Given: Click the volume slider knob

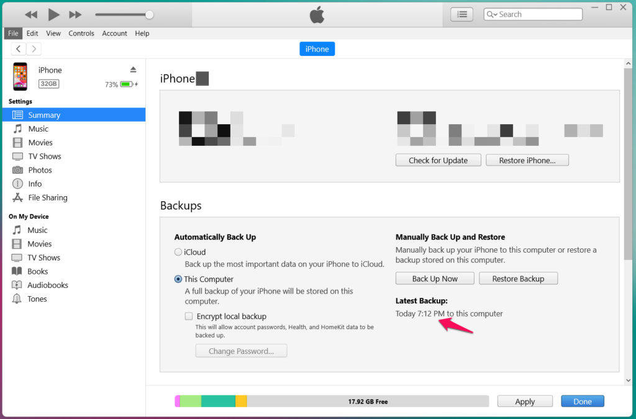Looking at the screenshot, I should coord(149,15).
